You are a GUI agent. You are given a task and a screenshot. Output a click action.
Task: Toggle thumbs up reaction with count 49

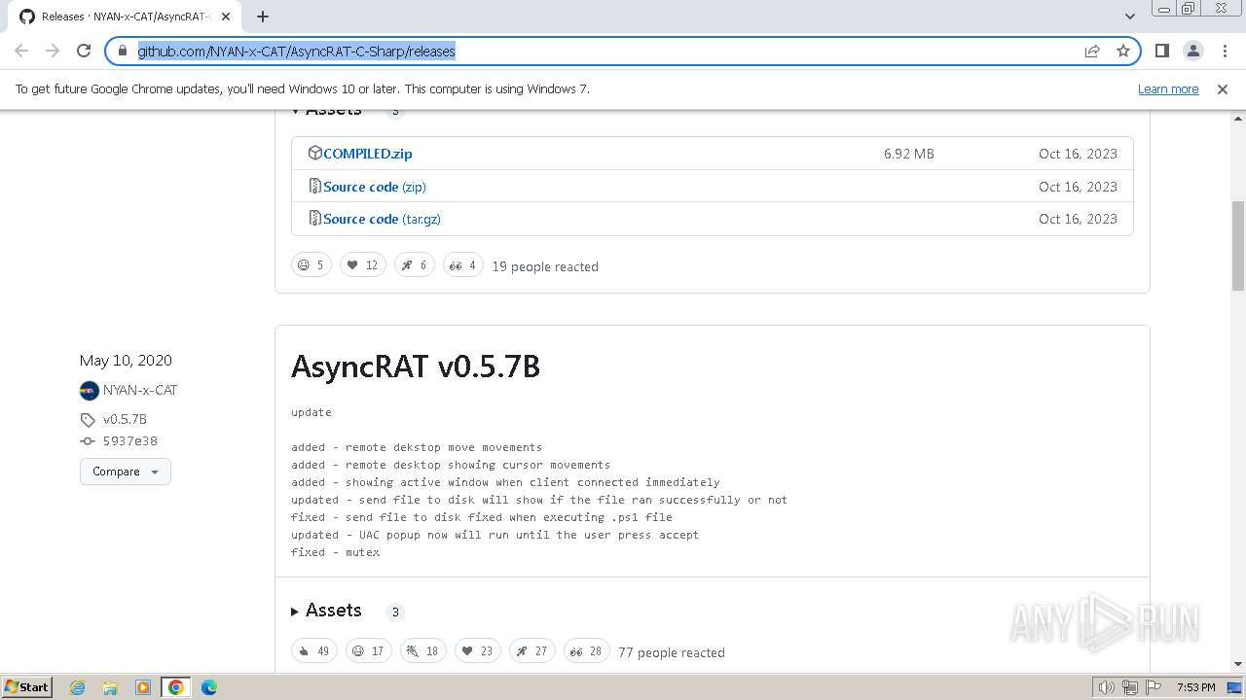click(314, 650)
